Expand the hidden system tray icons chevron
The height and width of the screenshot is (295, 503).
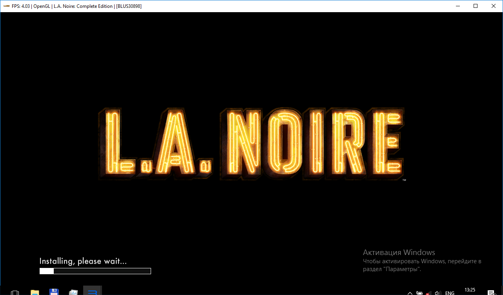(x=410, y=293)
